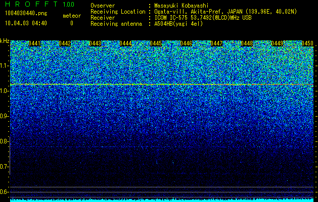Click observer name Masayuki Kobayashi
Image resolution: width=318 pixels, height=202 pixels.
[x=181, y=6]
